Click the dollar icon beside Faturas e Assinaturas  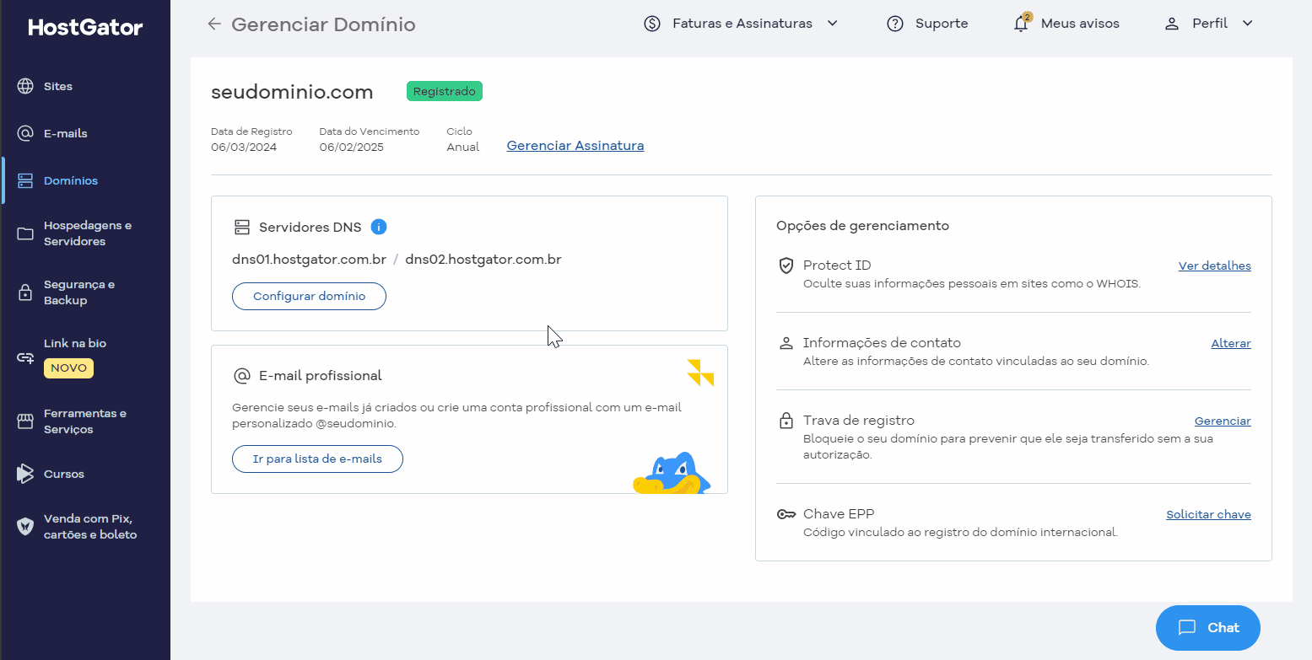click(x=652, y=24)
